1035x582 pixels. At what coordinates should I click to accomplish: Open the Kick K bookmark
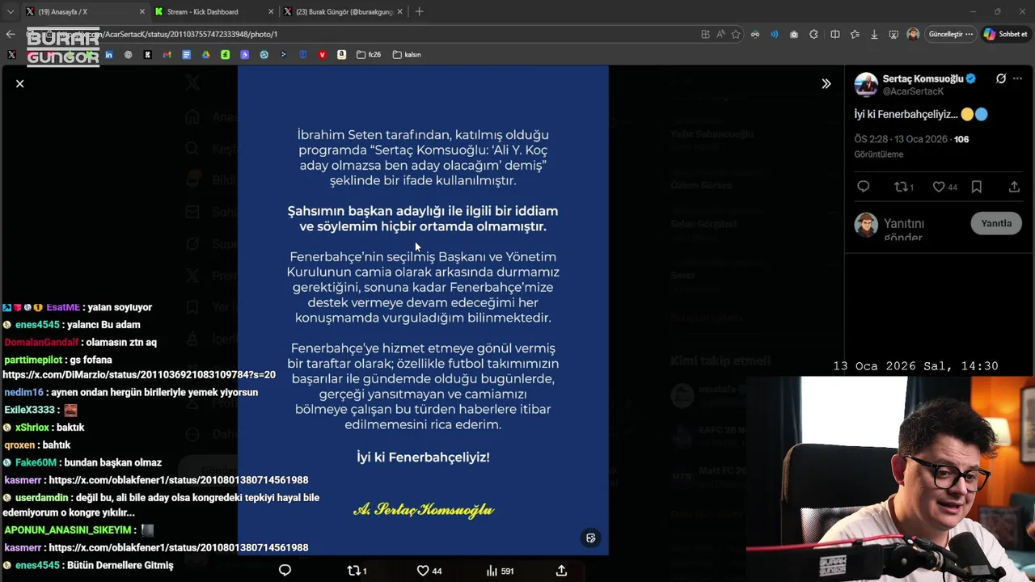point(147,55)
